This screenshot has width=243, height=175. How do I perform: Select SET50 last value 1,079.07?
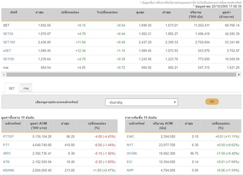[x=44, y=34]
